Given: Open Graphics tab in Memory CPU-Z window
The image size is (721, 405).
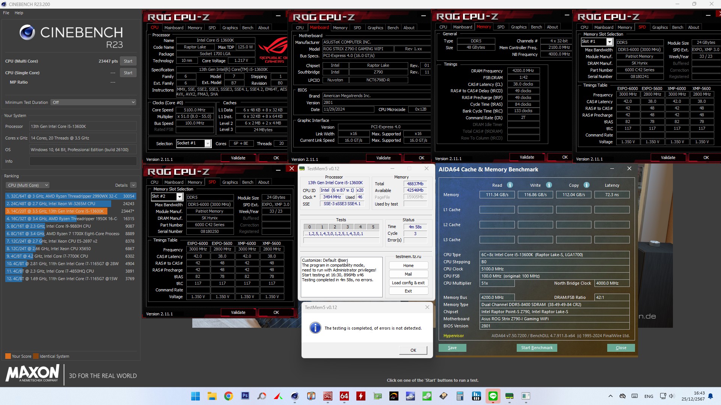Looking at the screenshot, I should [519, 27].
